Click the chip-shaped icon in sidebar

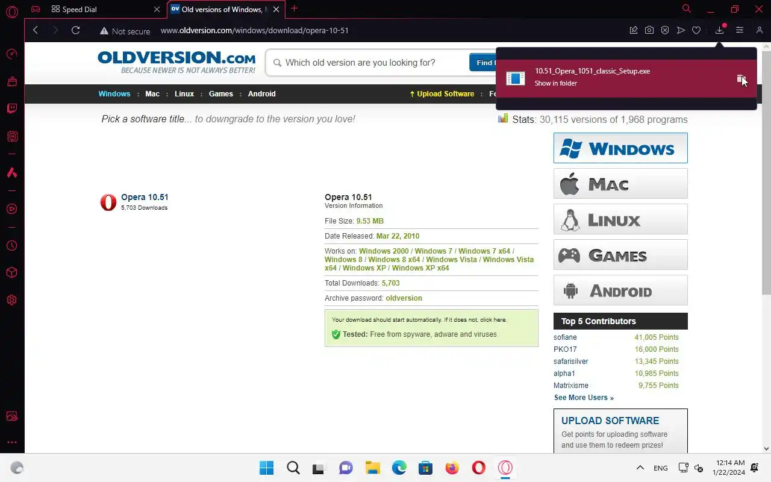coord(12,137)
